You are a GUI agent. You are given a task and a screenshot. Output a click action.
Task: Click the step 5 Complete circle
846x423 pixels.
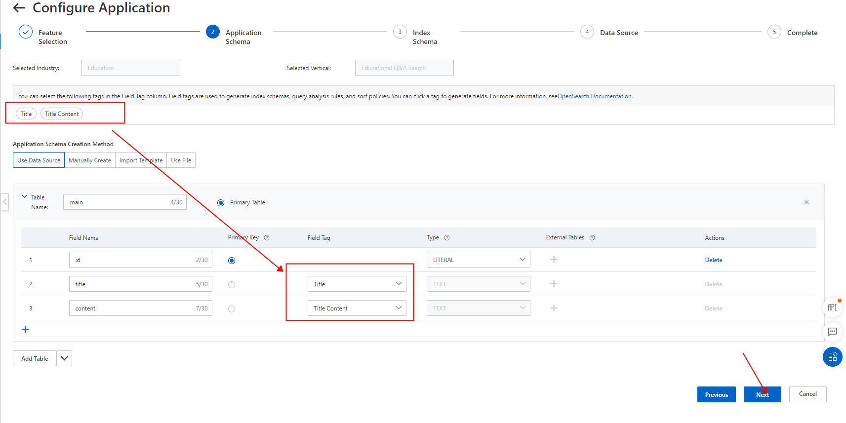(774, 32)
